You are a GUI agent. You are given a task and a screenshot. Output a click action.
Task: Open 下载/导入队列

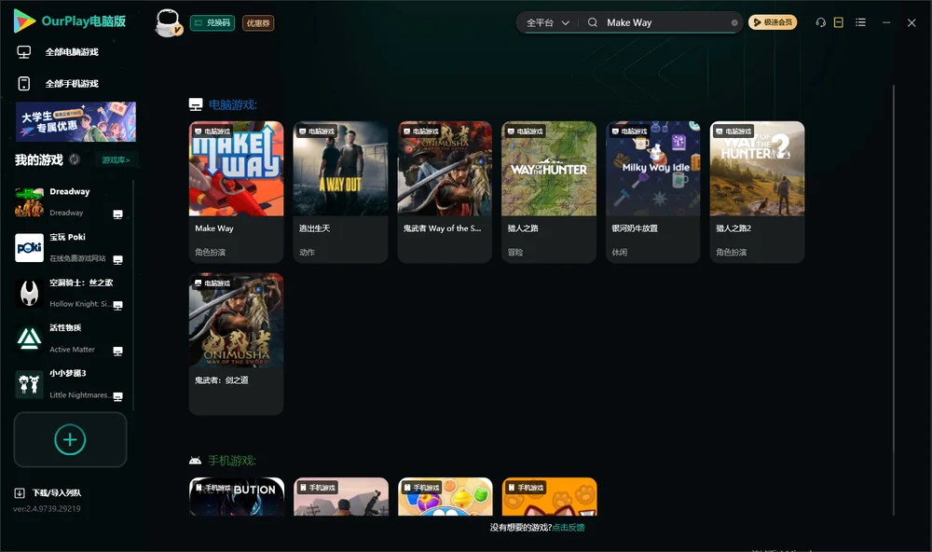coord(48,492)
